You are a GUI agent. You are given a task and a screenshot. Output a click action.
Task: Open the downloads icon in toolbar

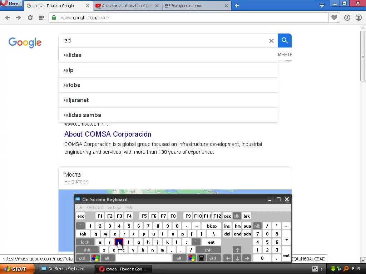(347, 18)
